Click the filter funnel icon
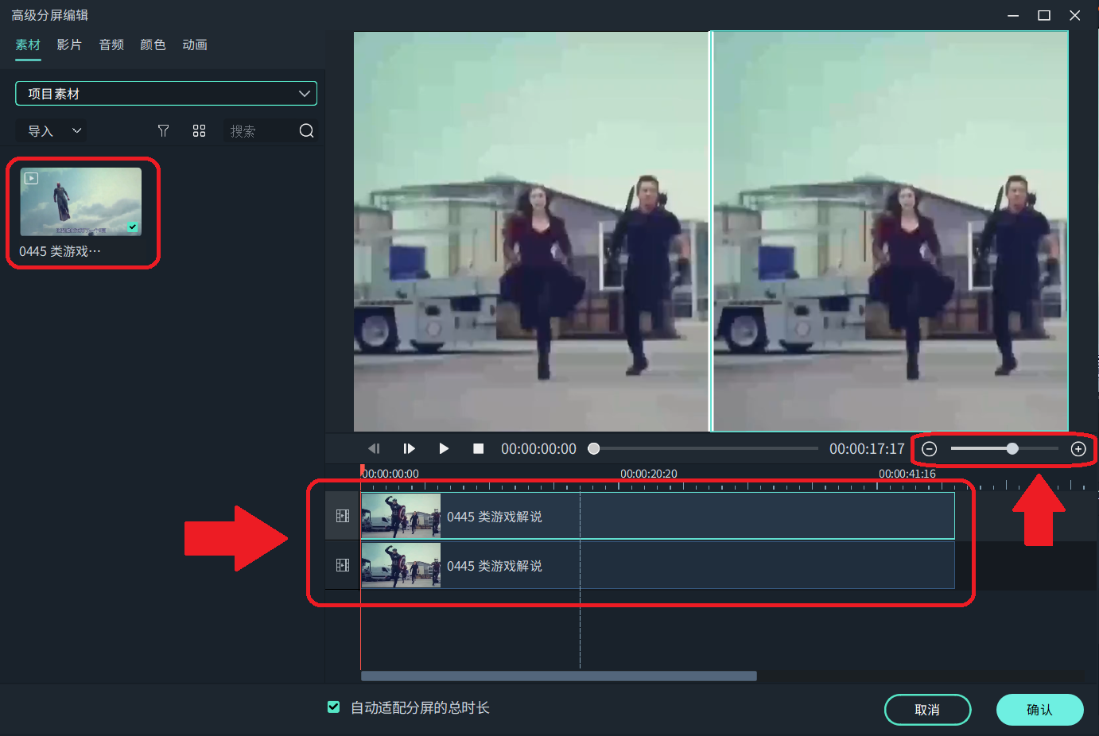Screen dimensions: 1099x736 coord(163,131)
